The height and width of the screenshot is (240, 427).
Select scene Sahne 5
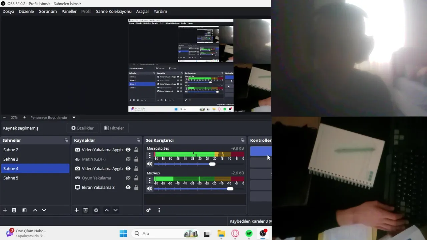(x=35, y=178)
